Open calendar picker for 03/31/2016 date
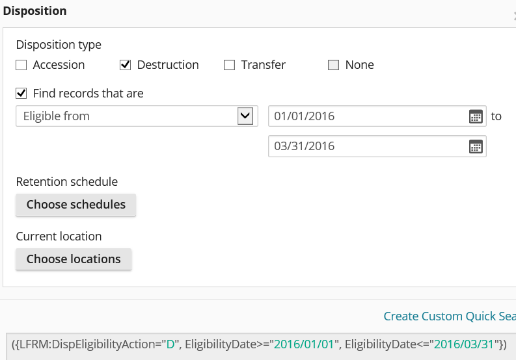Image resolution: width=516 pixels, height=360 pixels. pos(476,146)
